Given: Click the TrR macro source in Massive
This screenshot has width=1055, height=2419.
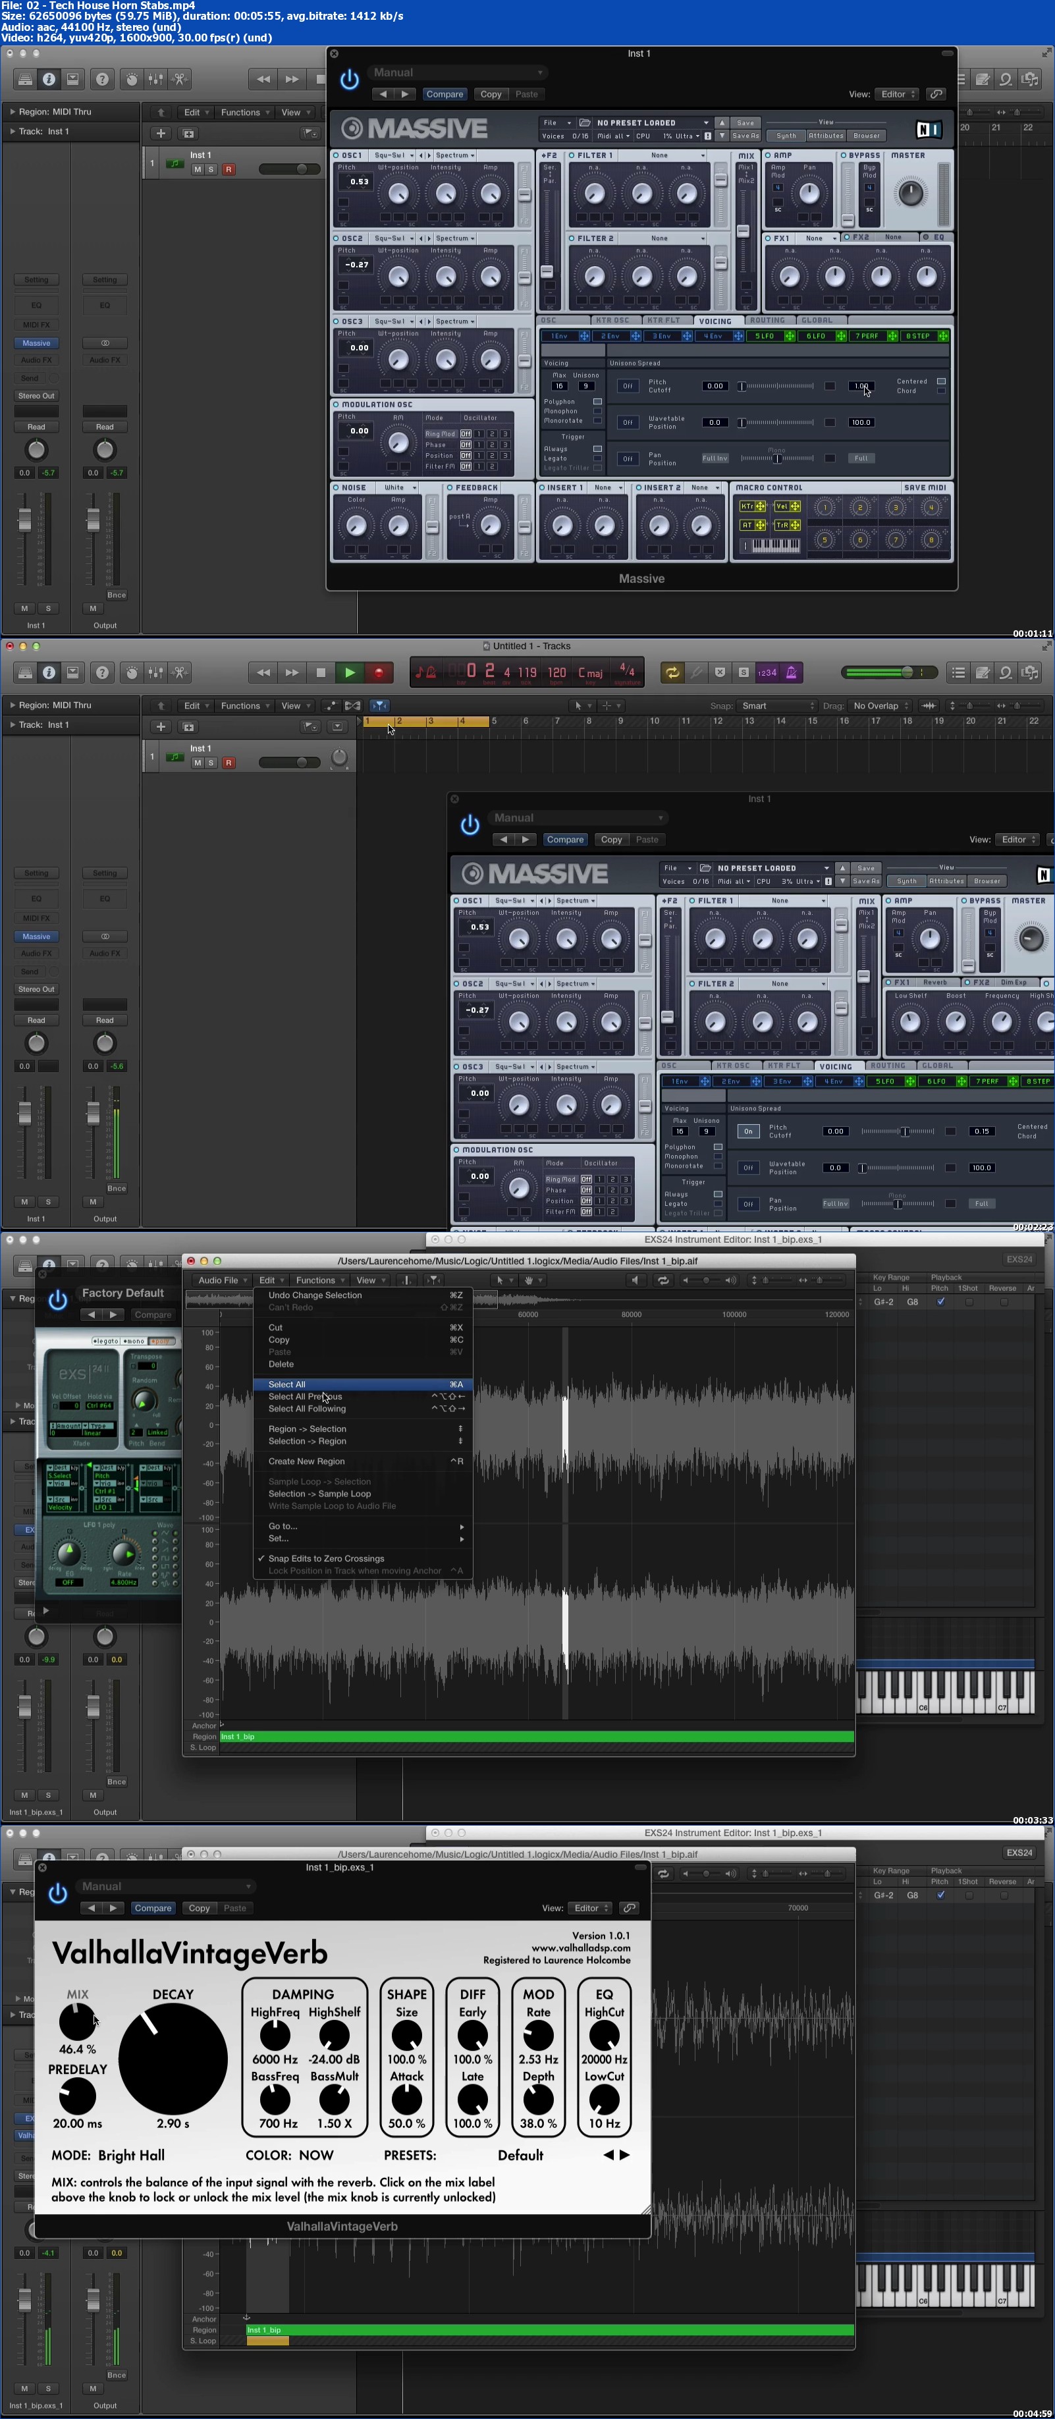Looking at the screenshot, I should 786,525.
